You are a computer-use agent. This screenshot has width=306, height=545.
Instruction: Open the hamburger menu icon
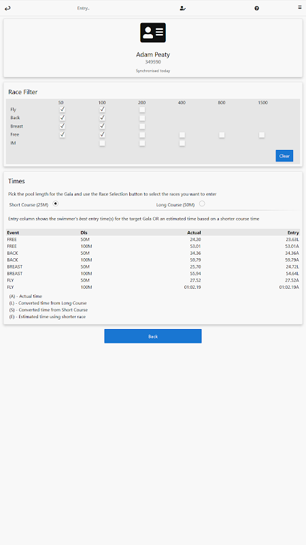(300, 7)
